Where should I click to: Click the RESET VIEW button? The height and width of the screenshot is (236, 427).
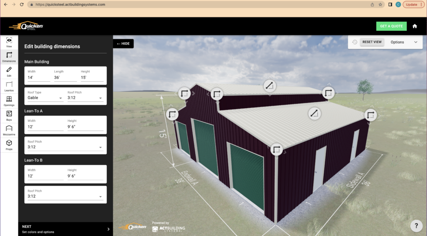point(372,42)
